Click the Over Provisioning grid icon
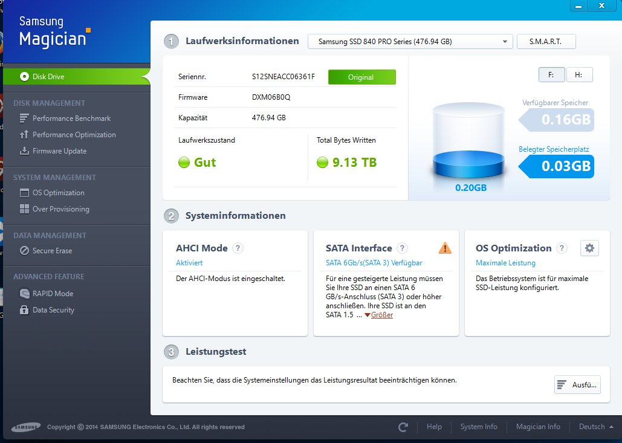Viewport: 622px width, 443px height. 24,209
